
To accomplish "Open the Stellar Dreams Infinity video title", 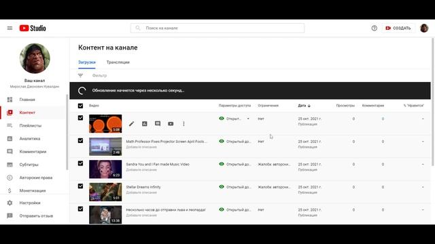I will [x=143, y=187].
